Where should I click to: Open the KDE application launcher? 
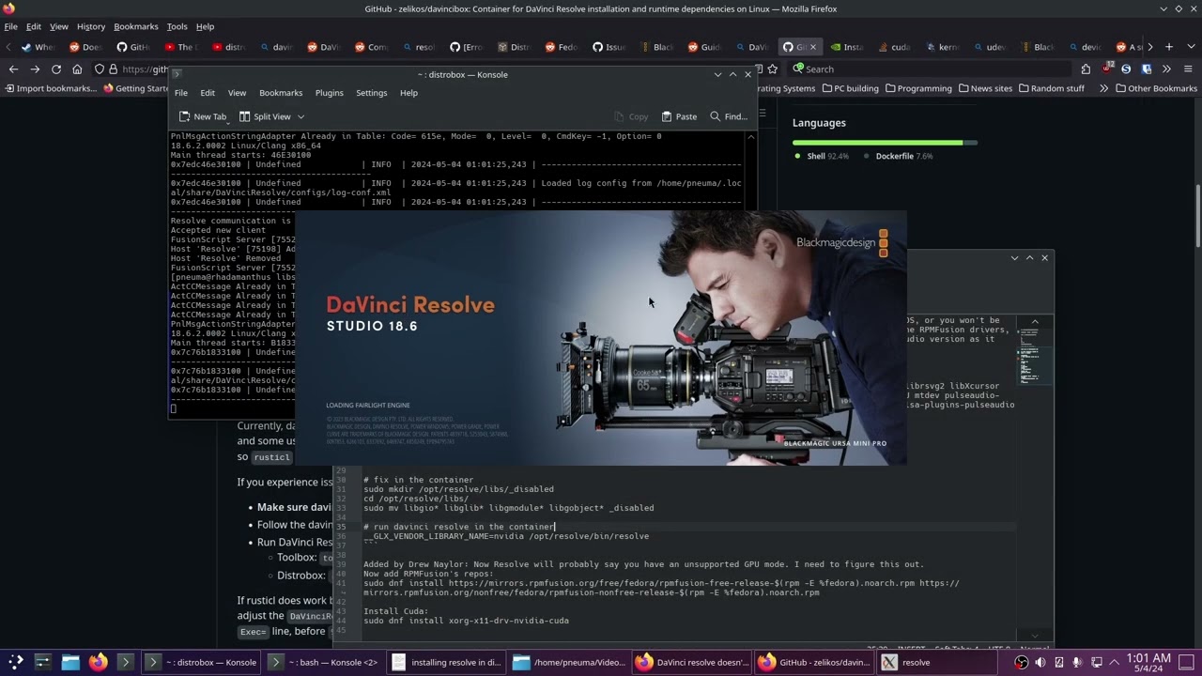[16, 662]
